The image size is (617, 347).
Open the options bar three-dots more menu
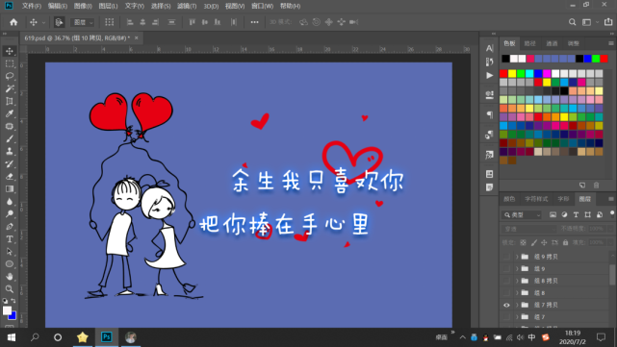click(x=254, y=22)
